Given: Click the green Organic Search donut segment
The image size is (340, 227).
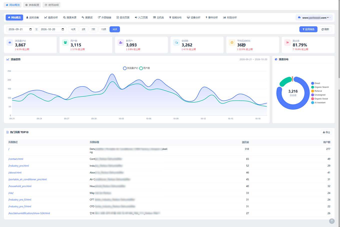Looking at the screenshot, I should click(285, 81).
